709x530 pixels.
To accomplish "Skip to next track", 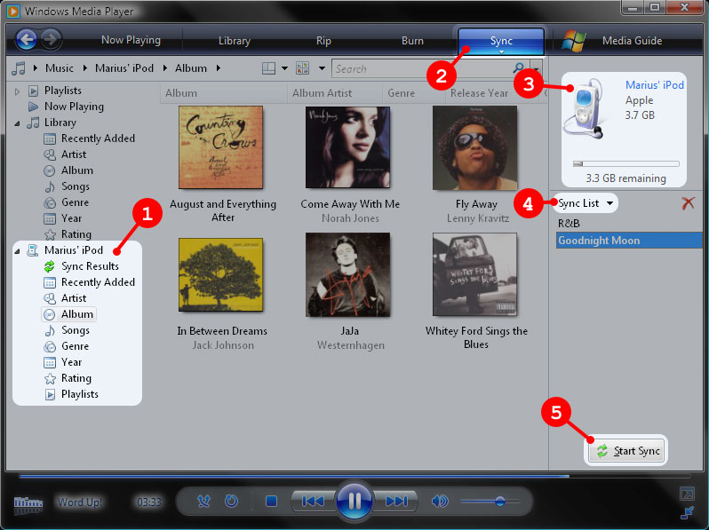I will tap(396, 501).
